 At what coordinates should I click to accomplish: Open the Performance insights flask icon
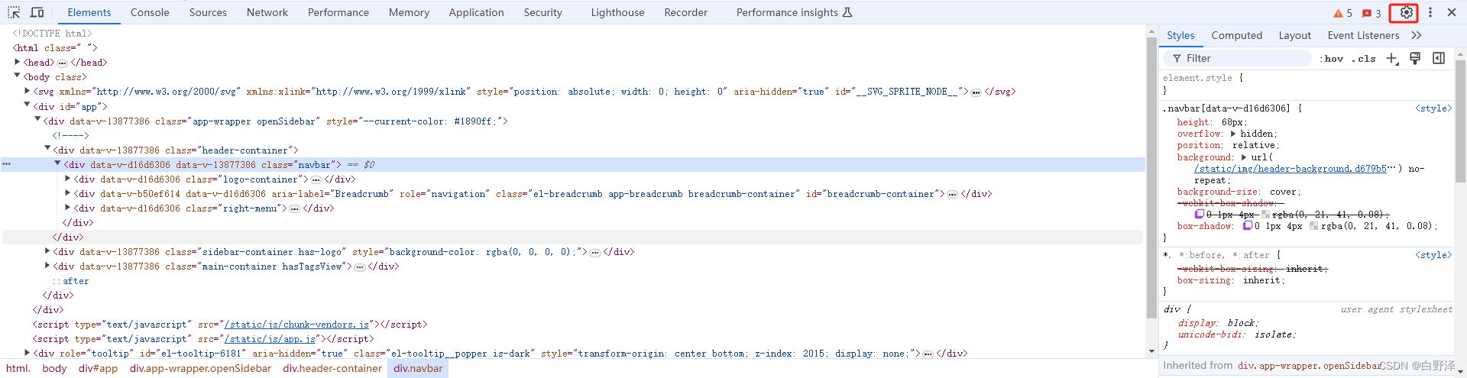click(847, 12)
